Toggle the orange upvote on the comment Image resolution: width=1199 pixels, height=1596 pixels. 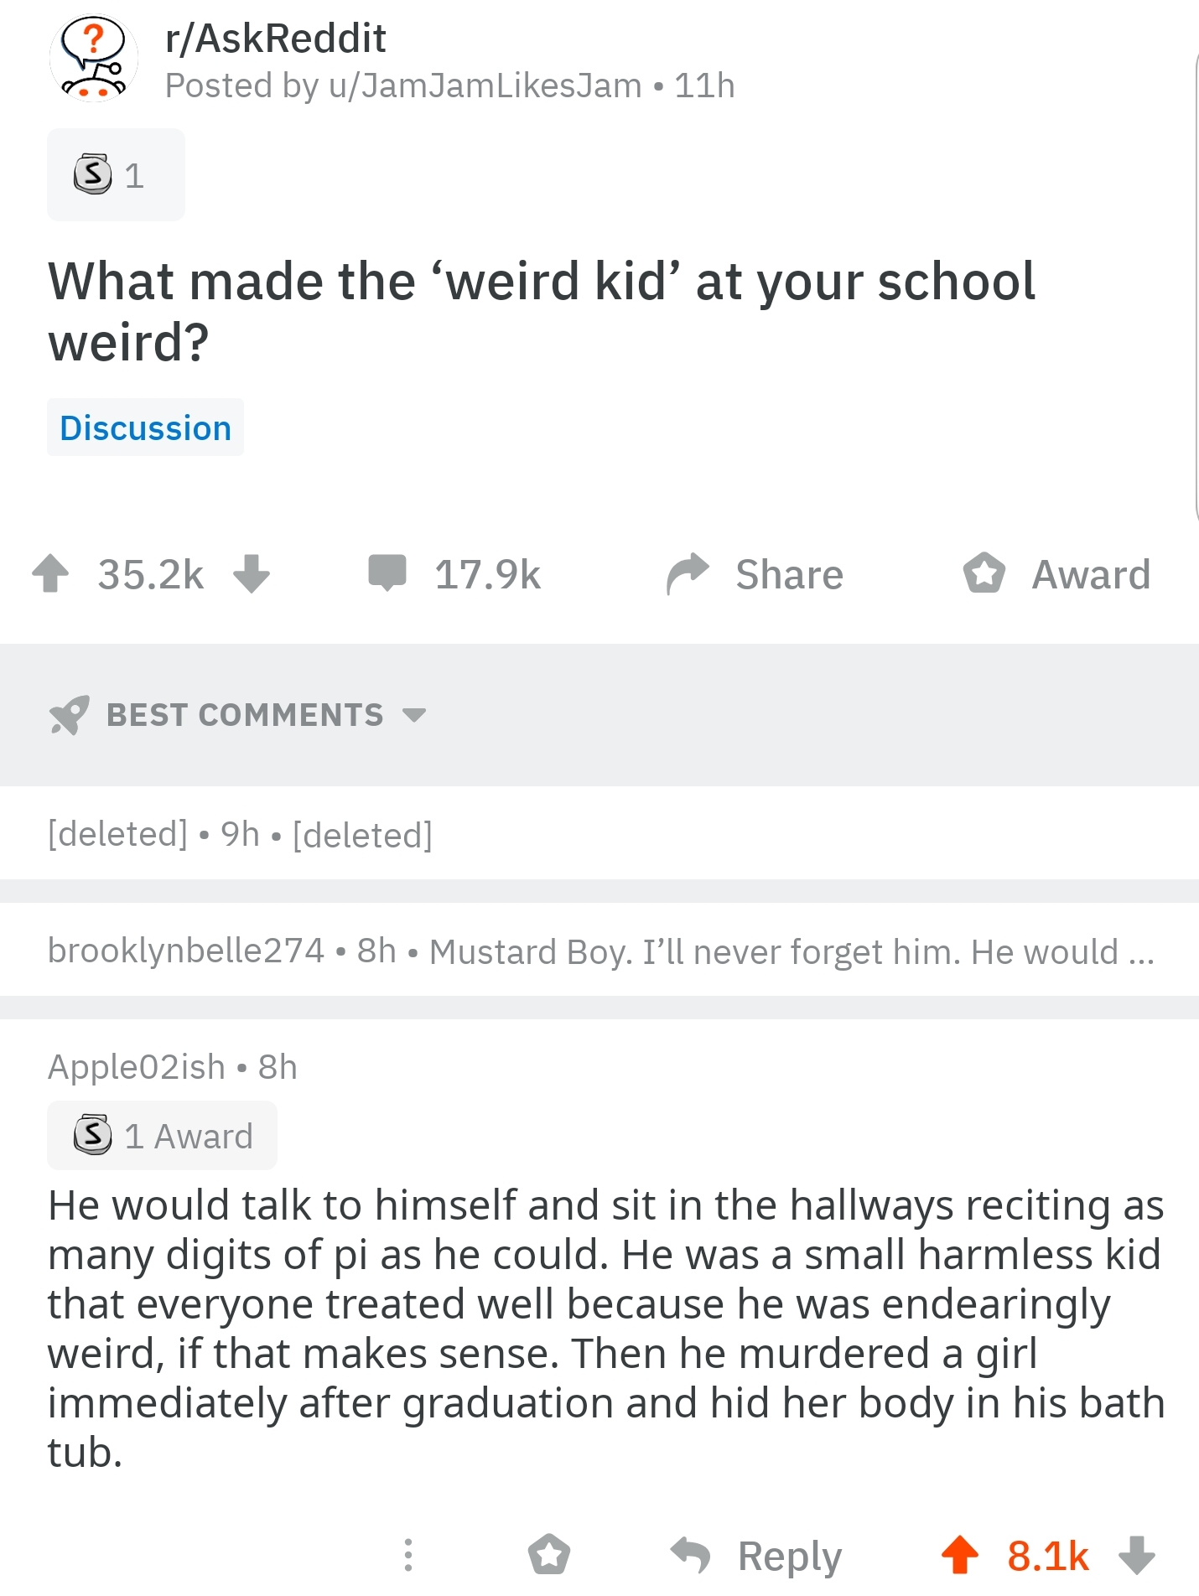click(960, 1555)
